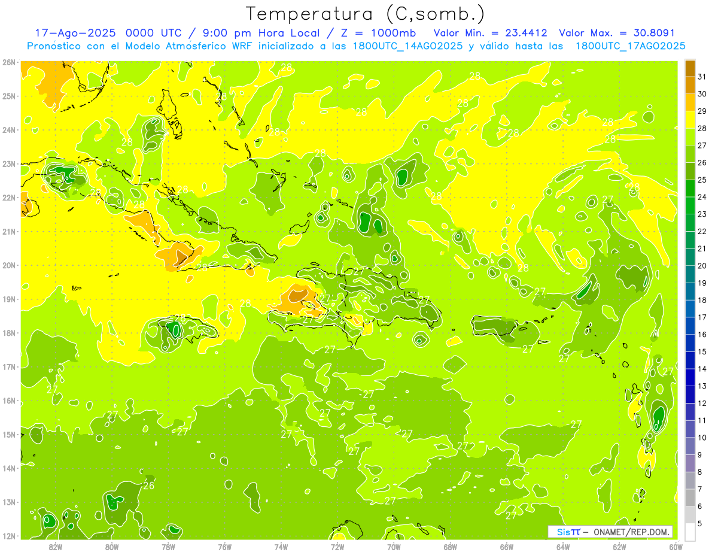Image resolution: width=718 pixels, height=555 pixels.
Task: Click the '74W' longitude axis label
Action: (x=281, y=547)
